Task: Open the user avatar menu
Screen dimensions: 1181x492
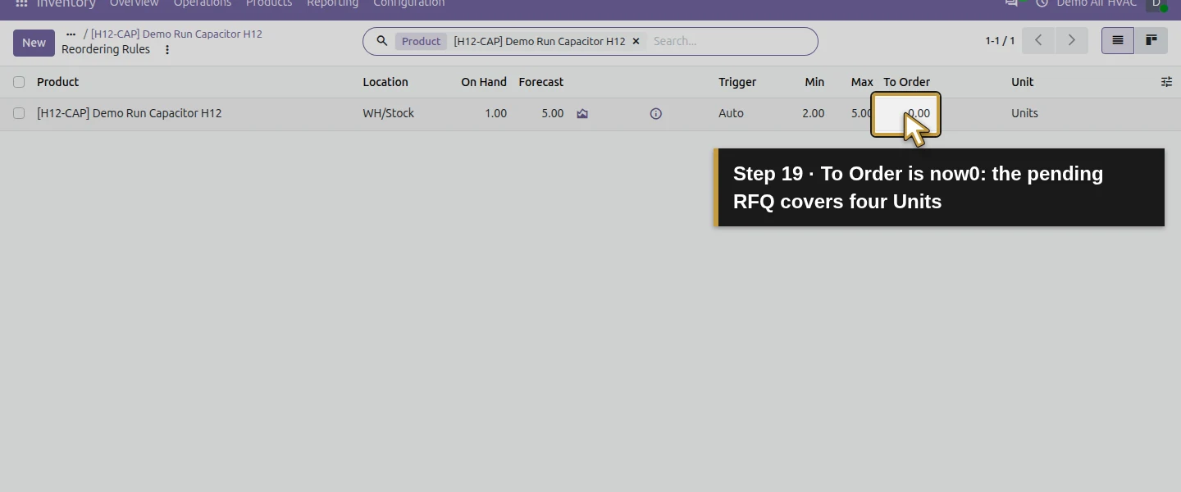Action: [1157, 4]
